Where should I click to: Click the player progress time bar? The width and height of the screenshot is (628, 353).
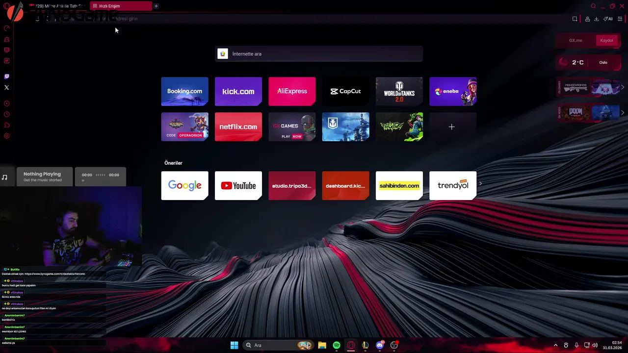(x=100, y=177)
